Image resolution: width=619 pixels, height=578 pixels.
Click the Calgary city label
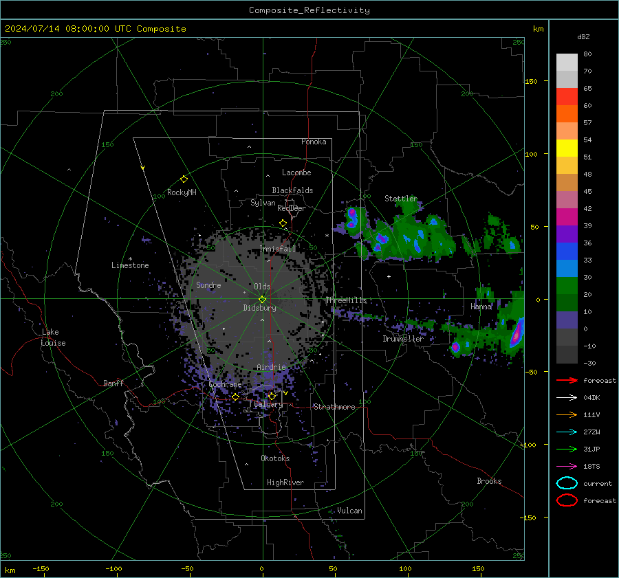(x=268, y=404)
